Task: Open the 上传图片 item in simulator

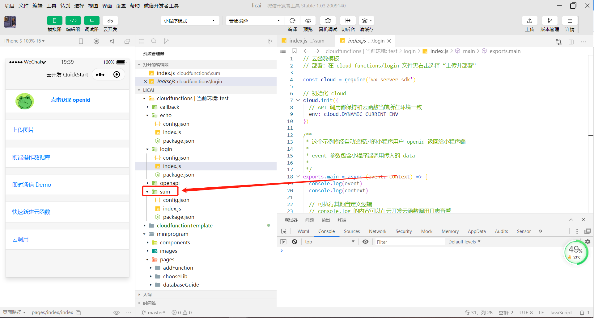Action: coord(67,130)
